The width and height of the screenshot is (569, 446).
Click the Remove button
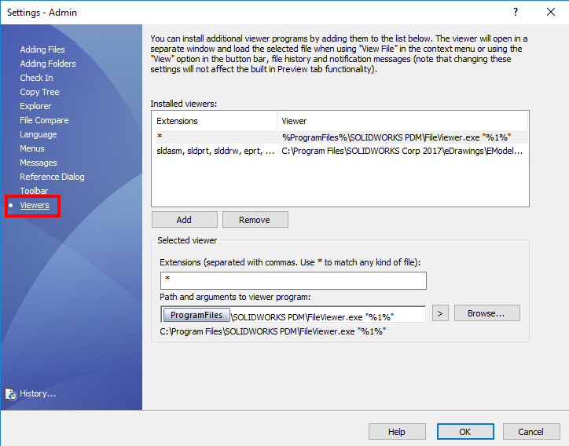tap(255, 220)
